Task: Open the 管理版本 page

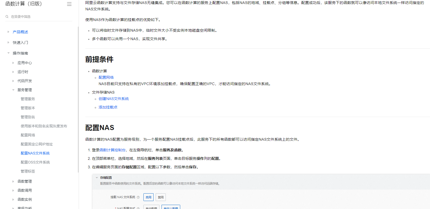Action: [x=28, y=108]
